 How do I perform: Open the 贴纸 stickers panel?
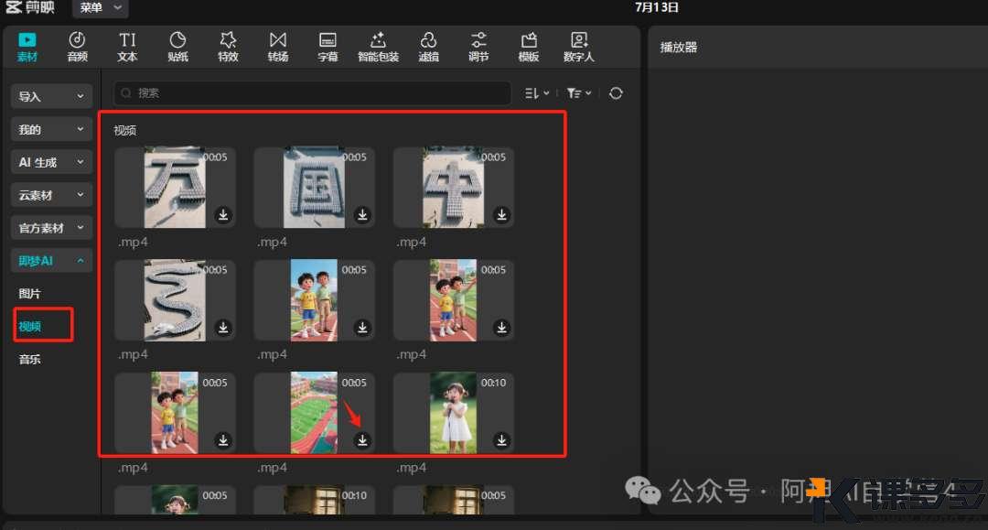177,46
